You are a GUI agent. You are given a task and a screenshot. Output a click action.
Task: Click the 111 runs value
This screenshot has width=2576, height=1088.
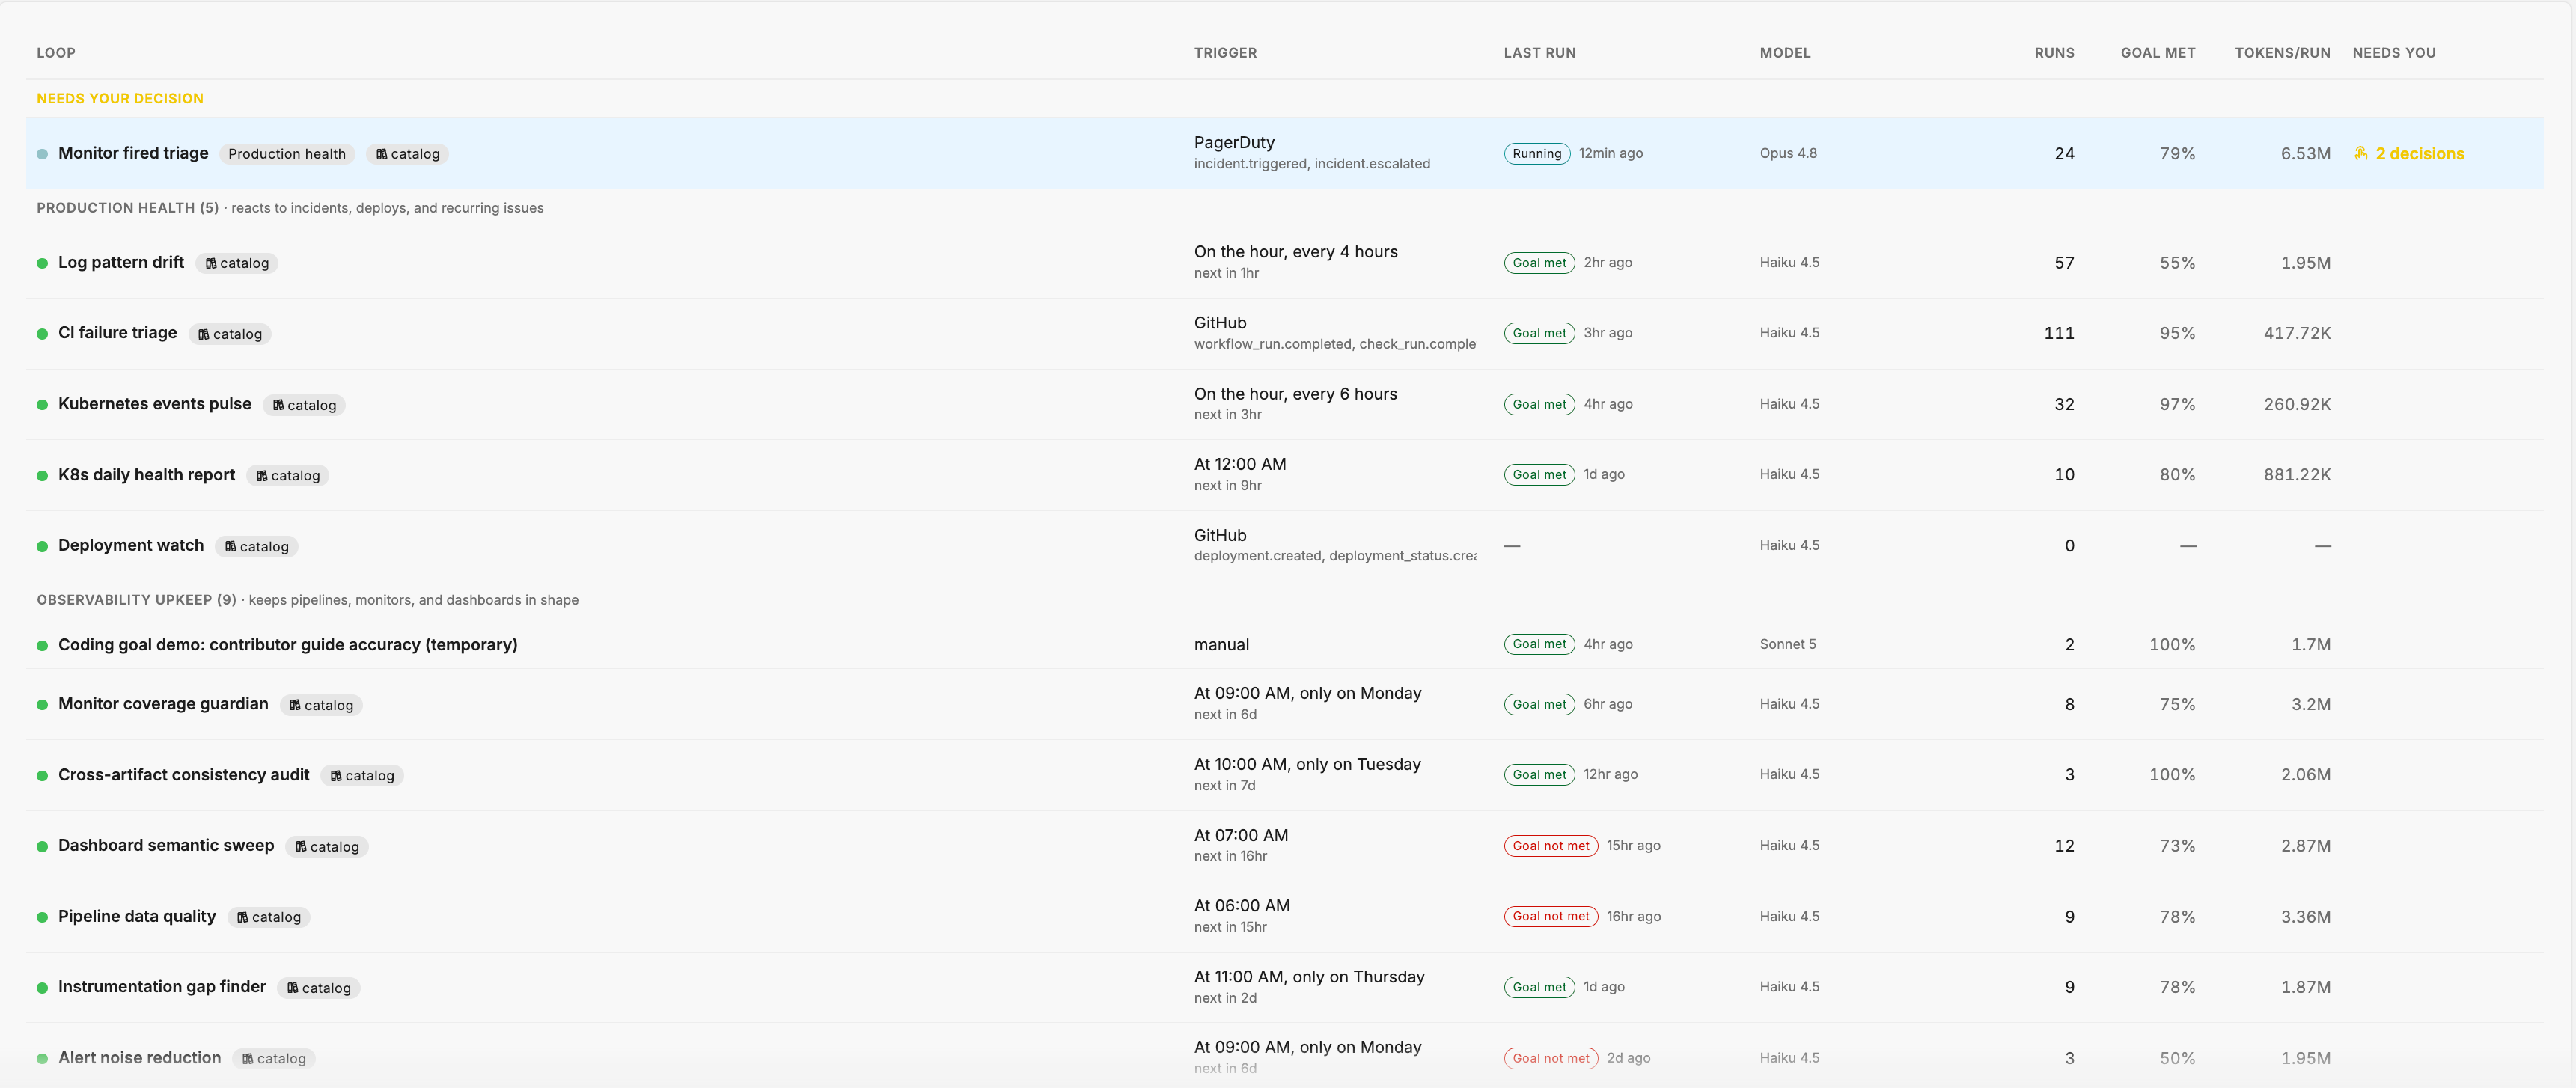click(x=2059, y=333)
